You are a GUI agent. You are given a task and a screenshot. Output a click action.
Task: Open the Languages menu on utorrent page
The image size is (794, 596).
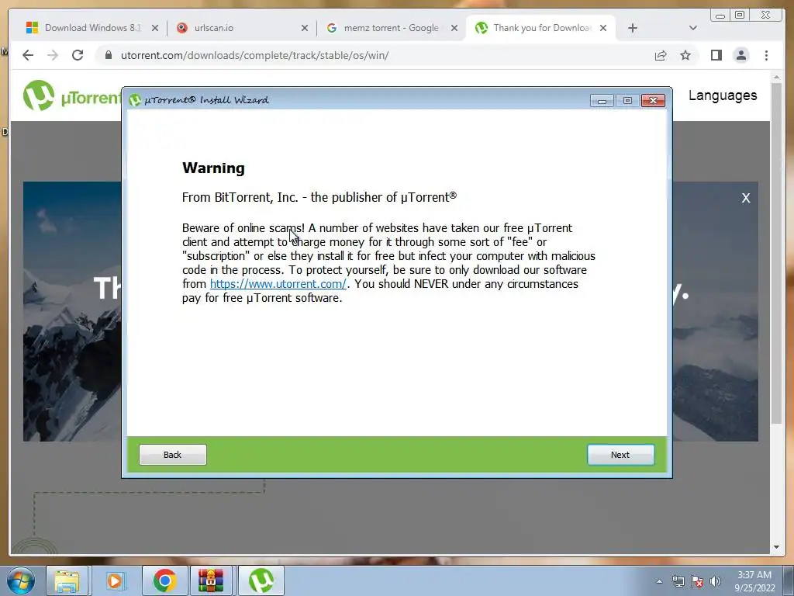click(x=723, y=95)
